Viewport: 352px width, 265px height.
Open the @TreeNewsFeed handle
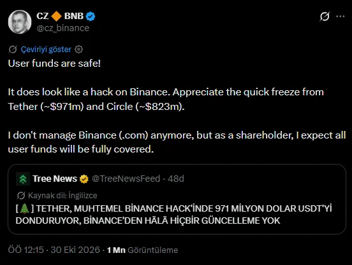[126, 179]
